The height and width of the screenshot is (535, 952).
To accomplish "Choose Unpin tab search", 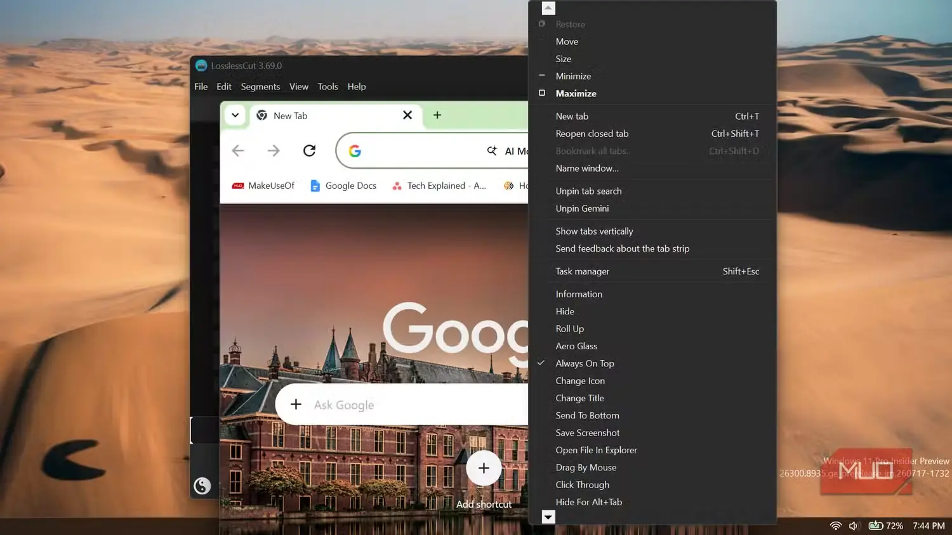I will [x=652, y=191].
